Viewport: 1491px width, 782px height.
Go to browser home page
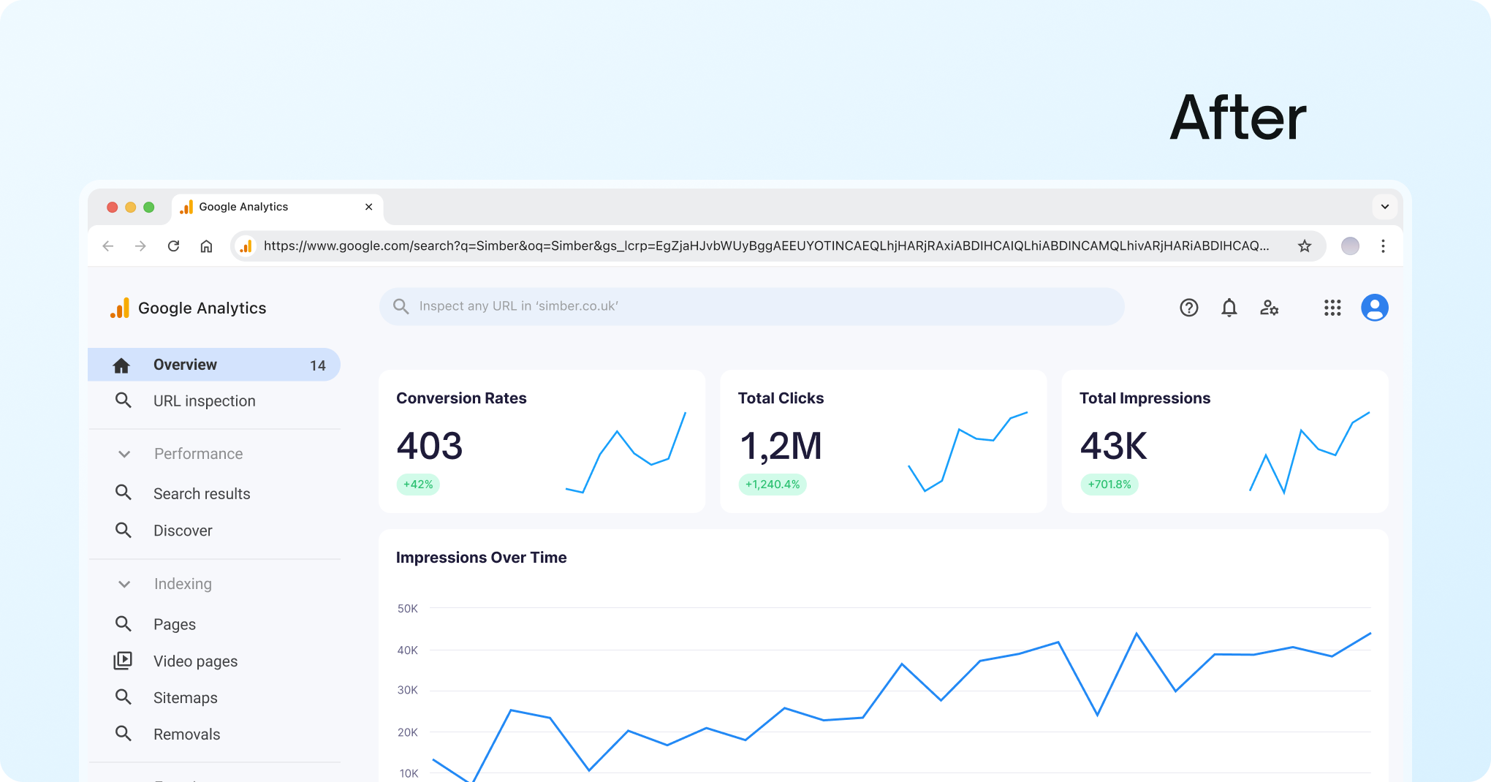point(206,246)
